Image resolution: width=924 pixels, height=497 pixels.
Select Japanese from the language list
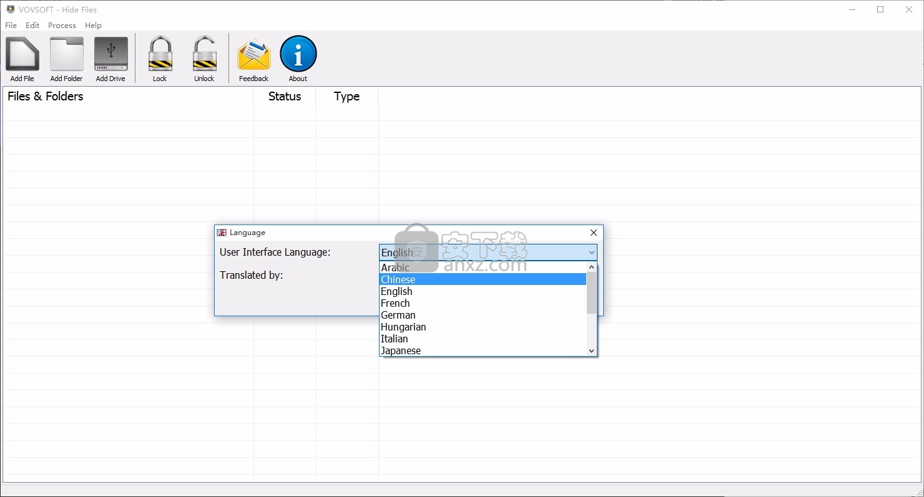483,350
